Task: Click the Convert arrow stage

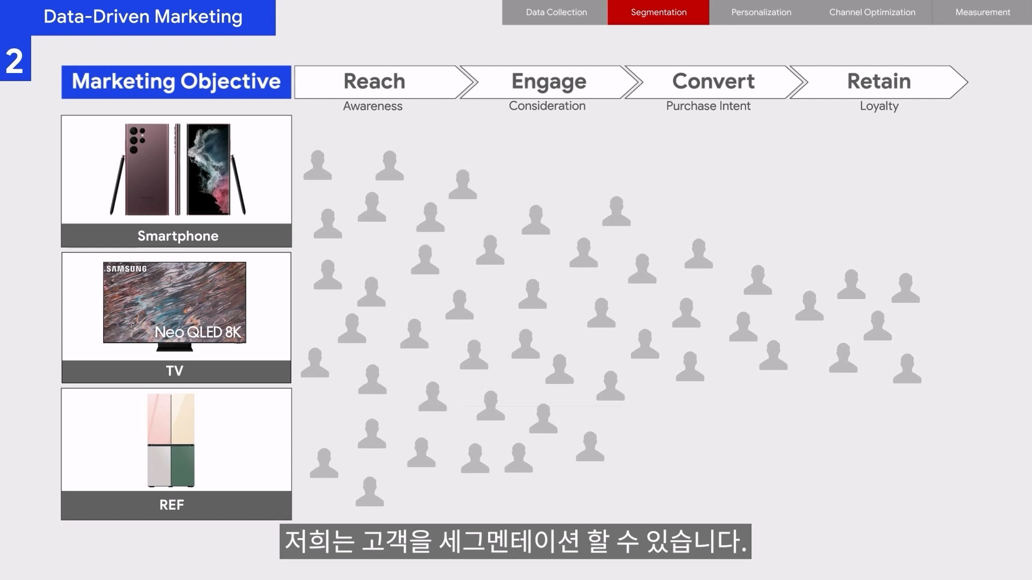Action: (x=713, y=82)
